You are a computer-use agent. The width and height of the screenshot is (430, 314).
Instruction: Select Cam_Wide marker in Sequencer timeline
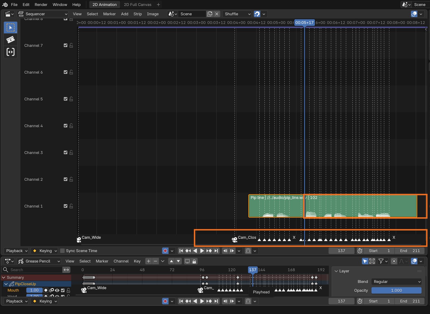tap(79, 240)
